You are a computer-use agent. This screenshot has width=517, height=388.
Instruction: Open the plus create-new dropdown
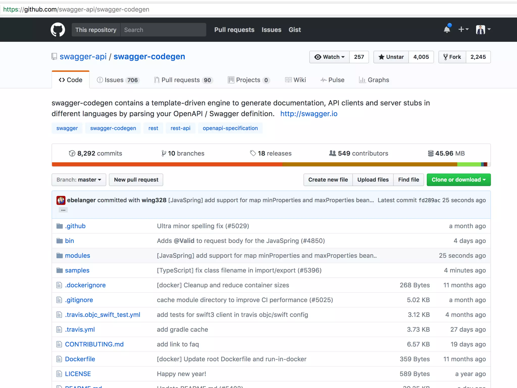click(x=463, y=29)
